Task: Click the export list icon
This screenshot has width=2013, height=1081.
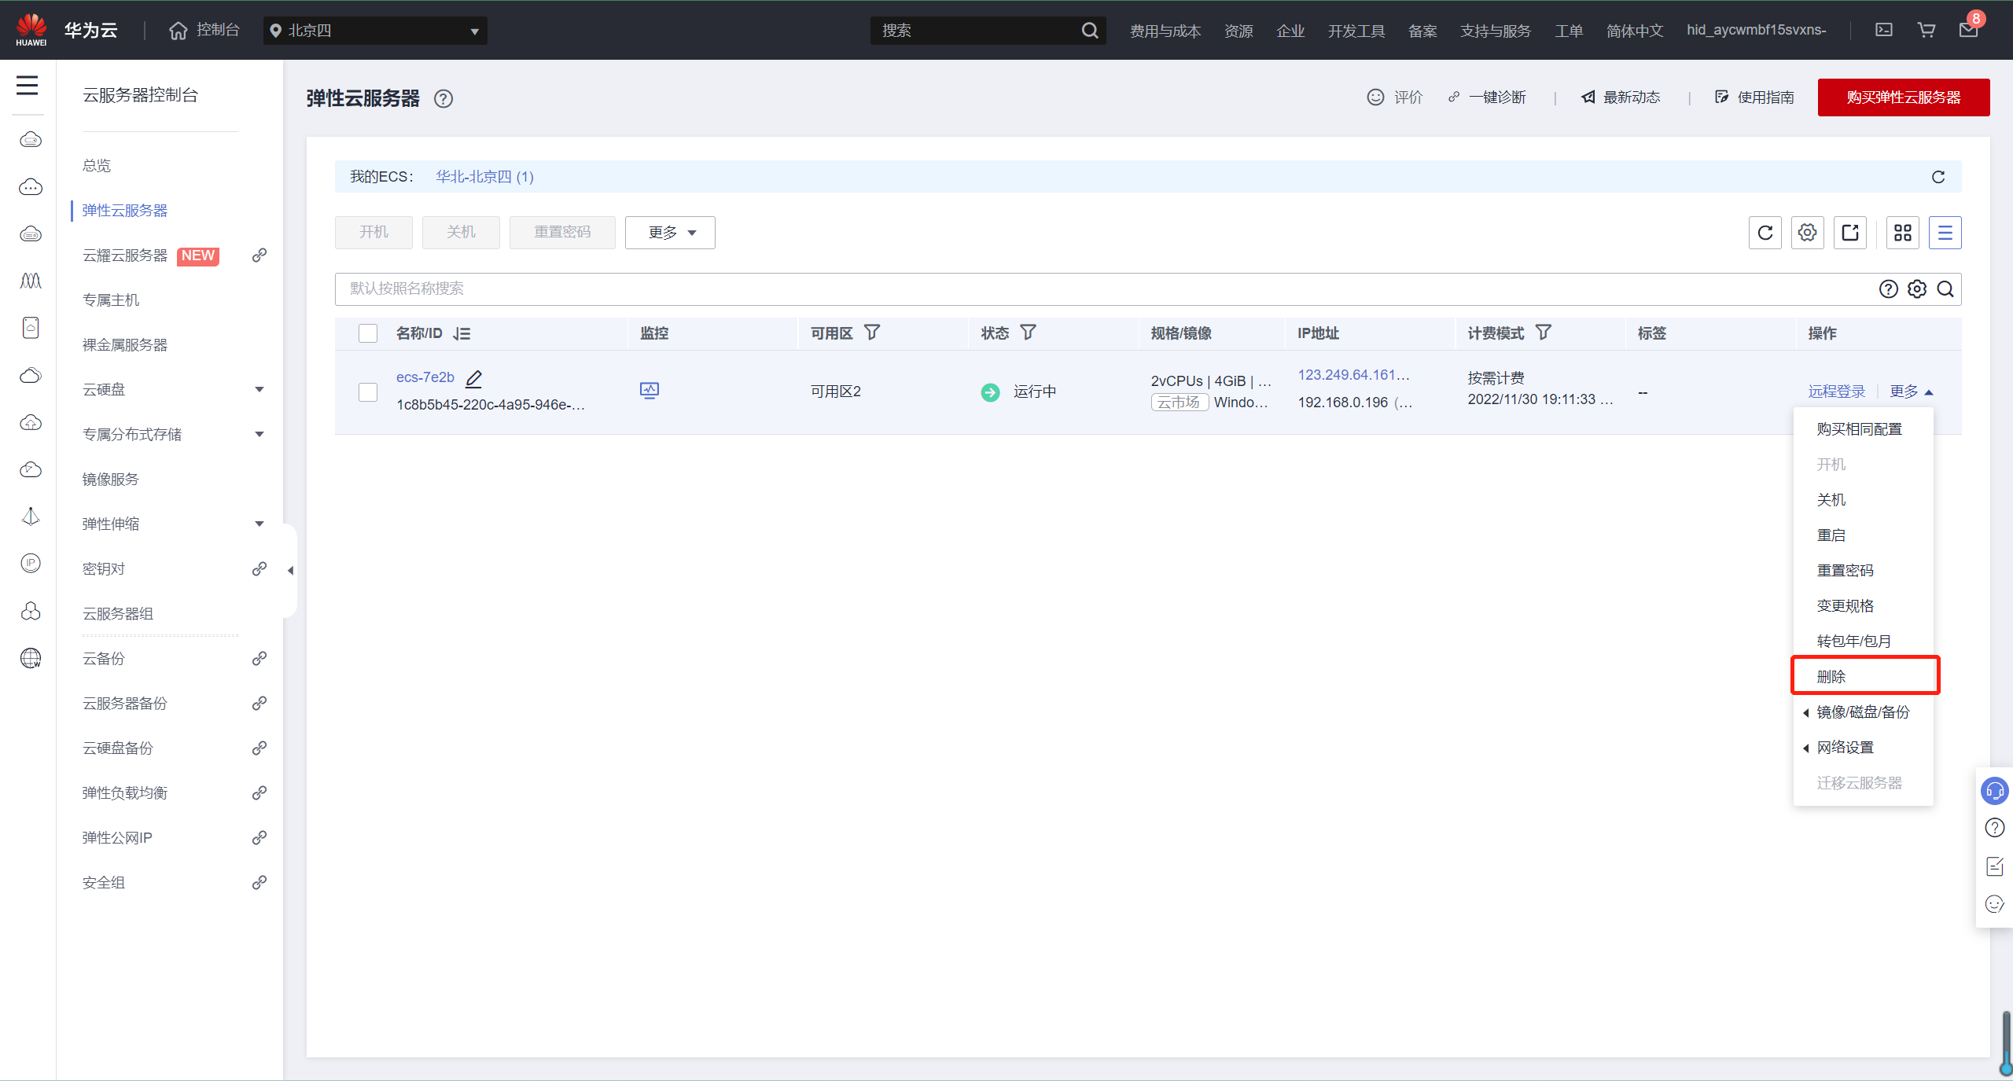Action: click(x=1850, y=233)
